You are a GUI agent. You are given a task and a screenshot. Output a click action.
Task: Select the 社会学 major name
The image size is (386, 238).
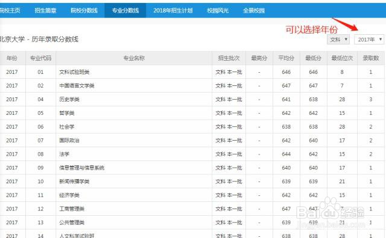pos(67,127)
